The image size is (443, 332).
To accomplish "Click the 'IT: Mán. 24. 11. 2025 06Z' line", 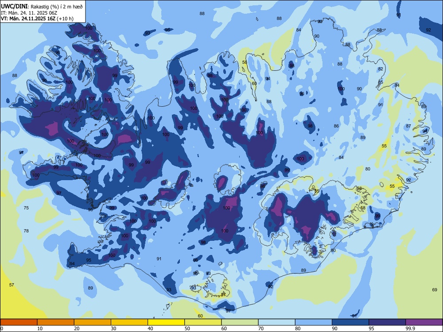I will tap(29, 13).
